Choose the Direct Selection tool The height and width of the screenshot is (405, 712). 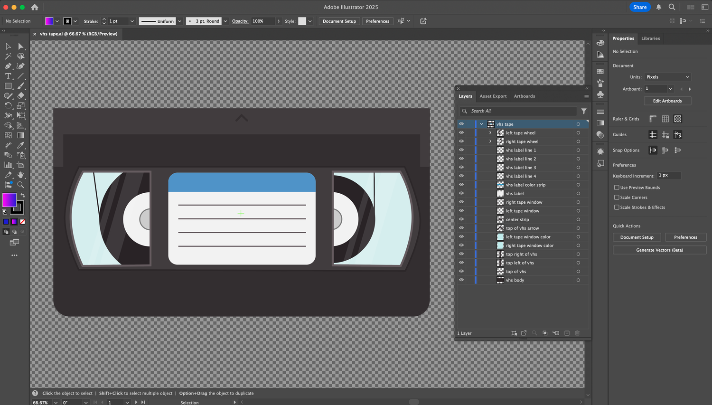(20, 46)
